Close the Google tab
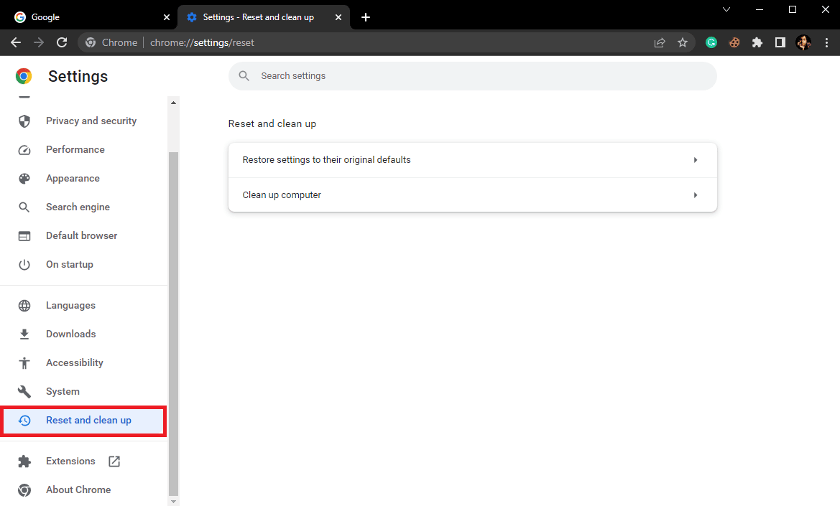This screenshot has width=840, height=506. click(167, 17)
